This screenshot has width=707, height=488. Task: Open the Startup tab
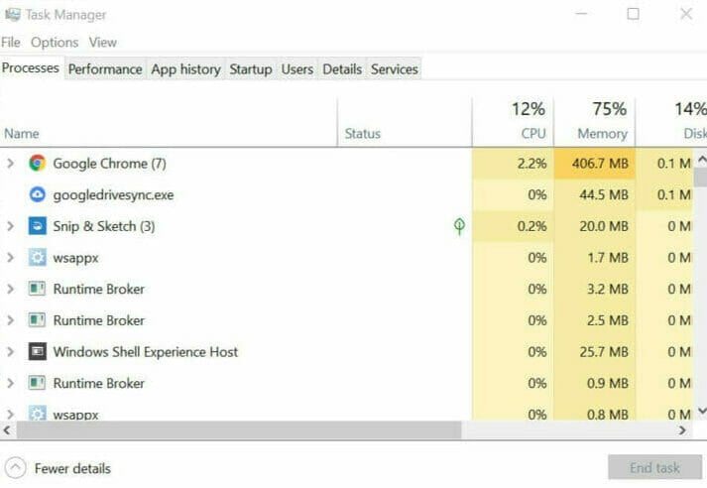coord(251,69)
